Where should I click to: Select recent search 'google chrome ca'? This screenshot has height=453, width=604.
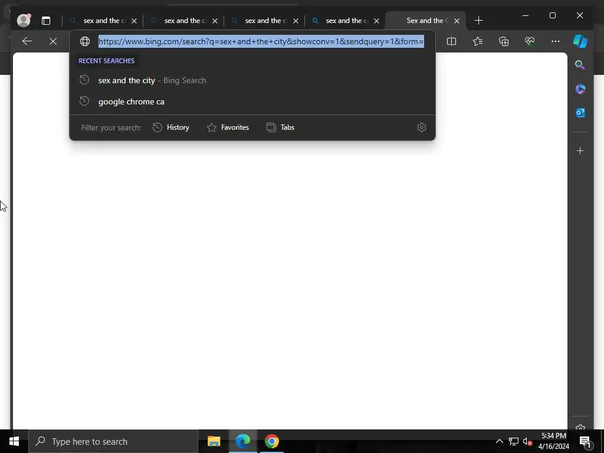point(252,101)
